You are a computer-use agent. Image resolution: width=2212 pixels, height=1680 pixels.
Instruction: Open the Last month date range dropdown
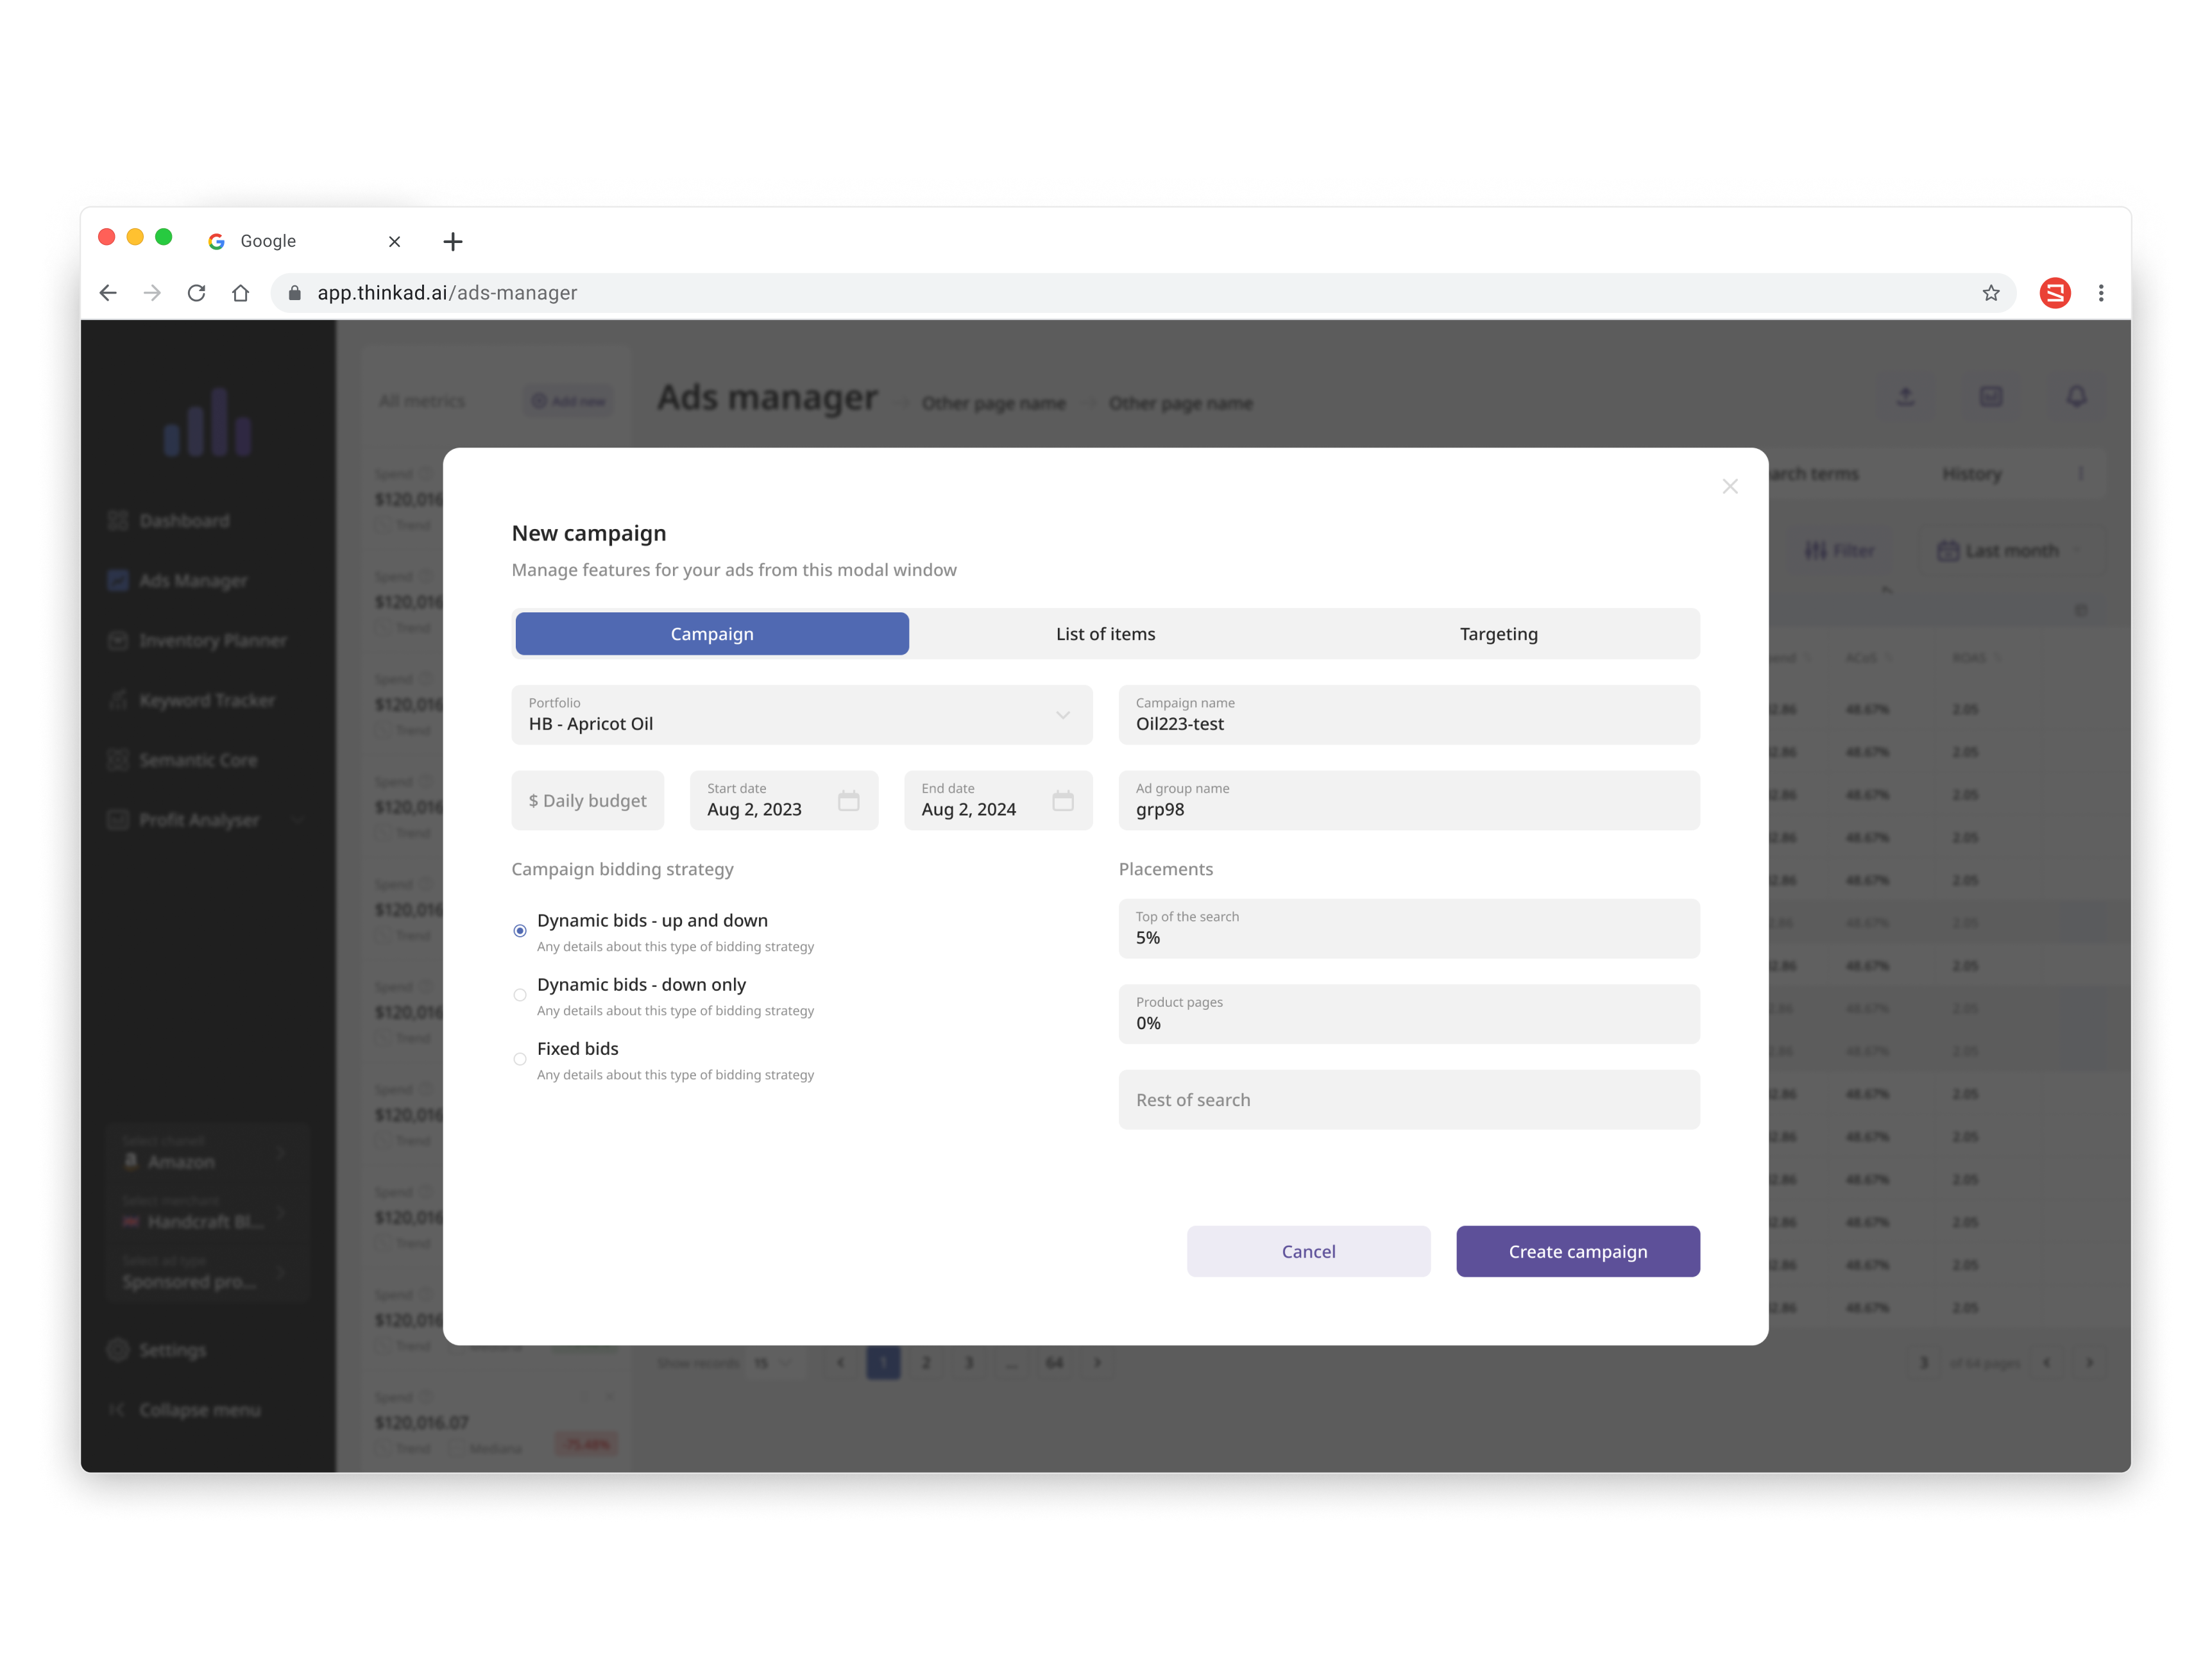coord(2011,551)
